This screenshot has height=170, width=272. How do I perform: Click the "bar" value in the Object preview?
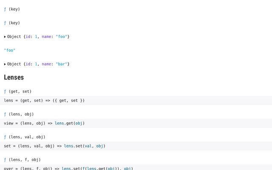pos(61,64)
